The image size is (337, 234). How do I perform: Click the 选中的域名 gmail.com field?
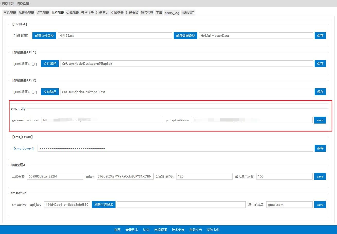tap(289, 205)
